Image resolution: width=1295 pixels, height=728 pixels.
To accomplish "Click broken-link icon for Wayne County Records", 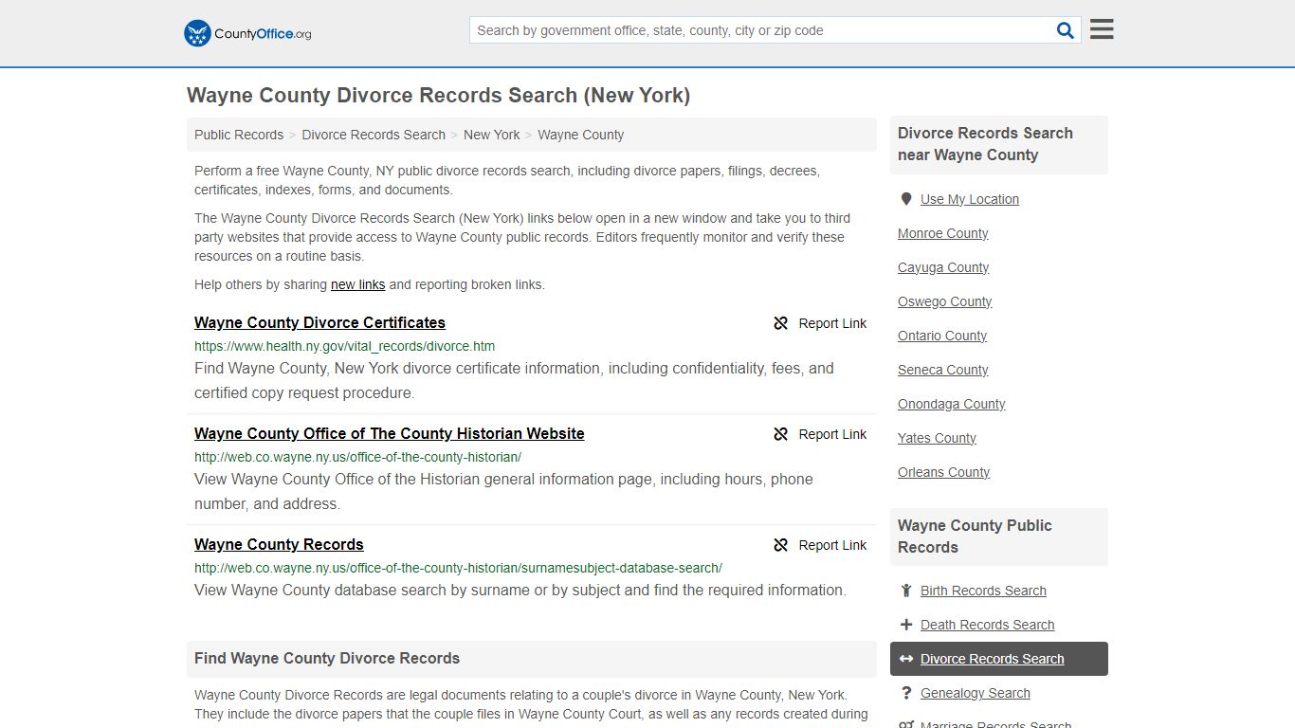I will pyautogui.click(x=781, y=545).
